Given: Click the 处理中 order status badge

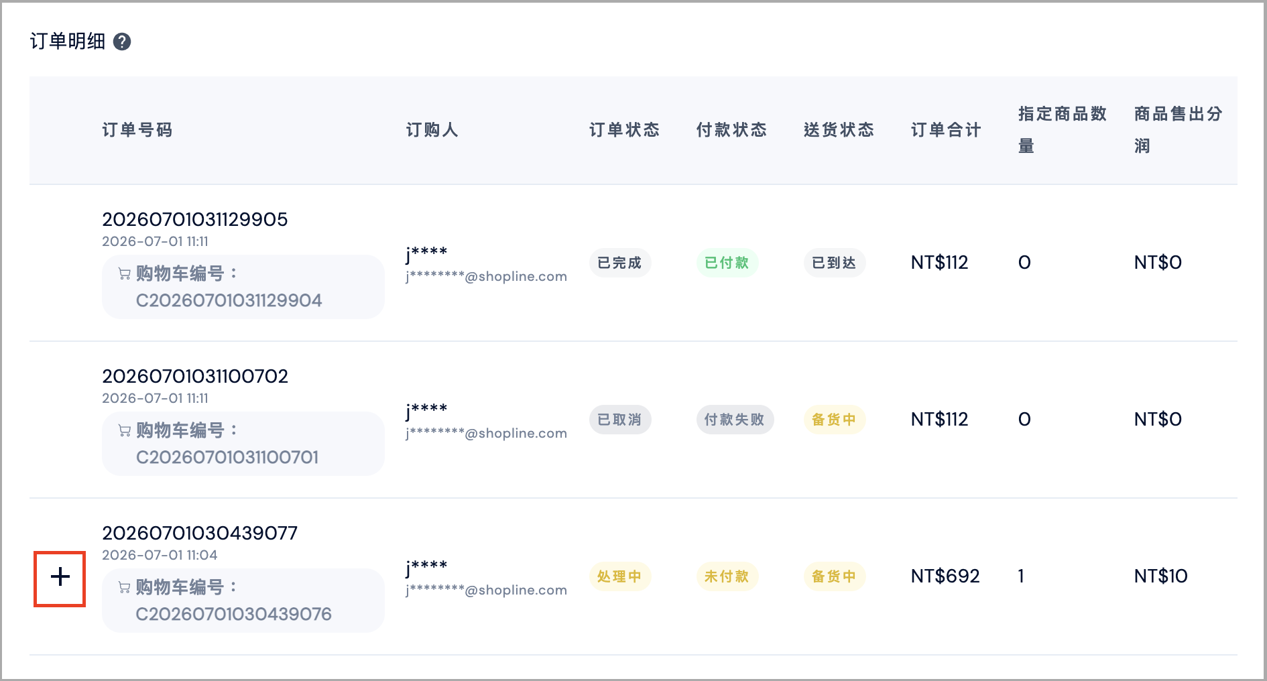Looking at the screenshot, I should click(620, 576).
